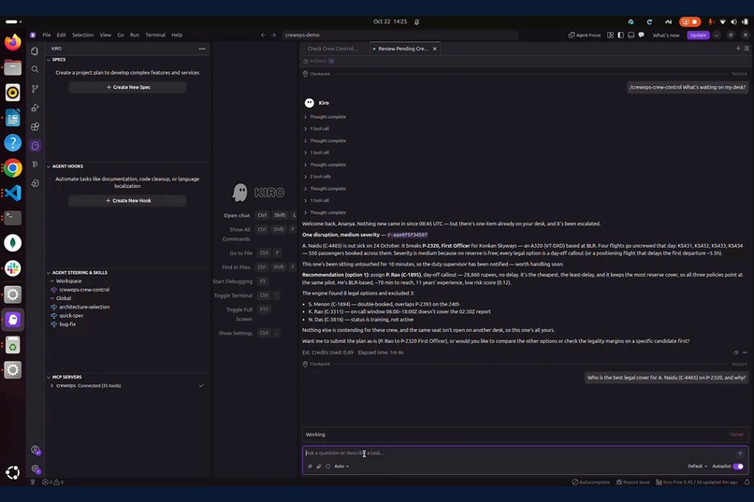Toggle bottom panel layout icon in title bar
Screen dimensions: 754x502
631,36
